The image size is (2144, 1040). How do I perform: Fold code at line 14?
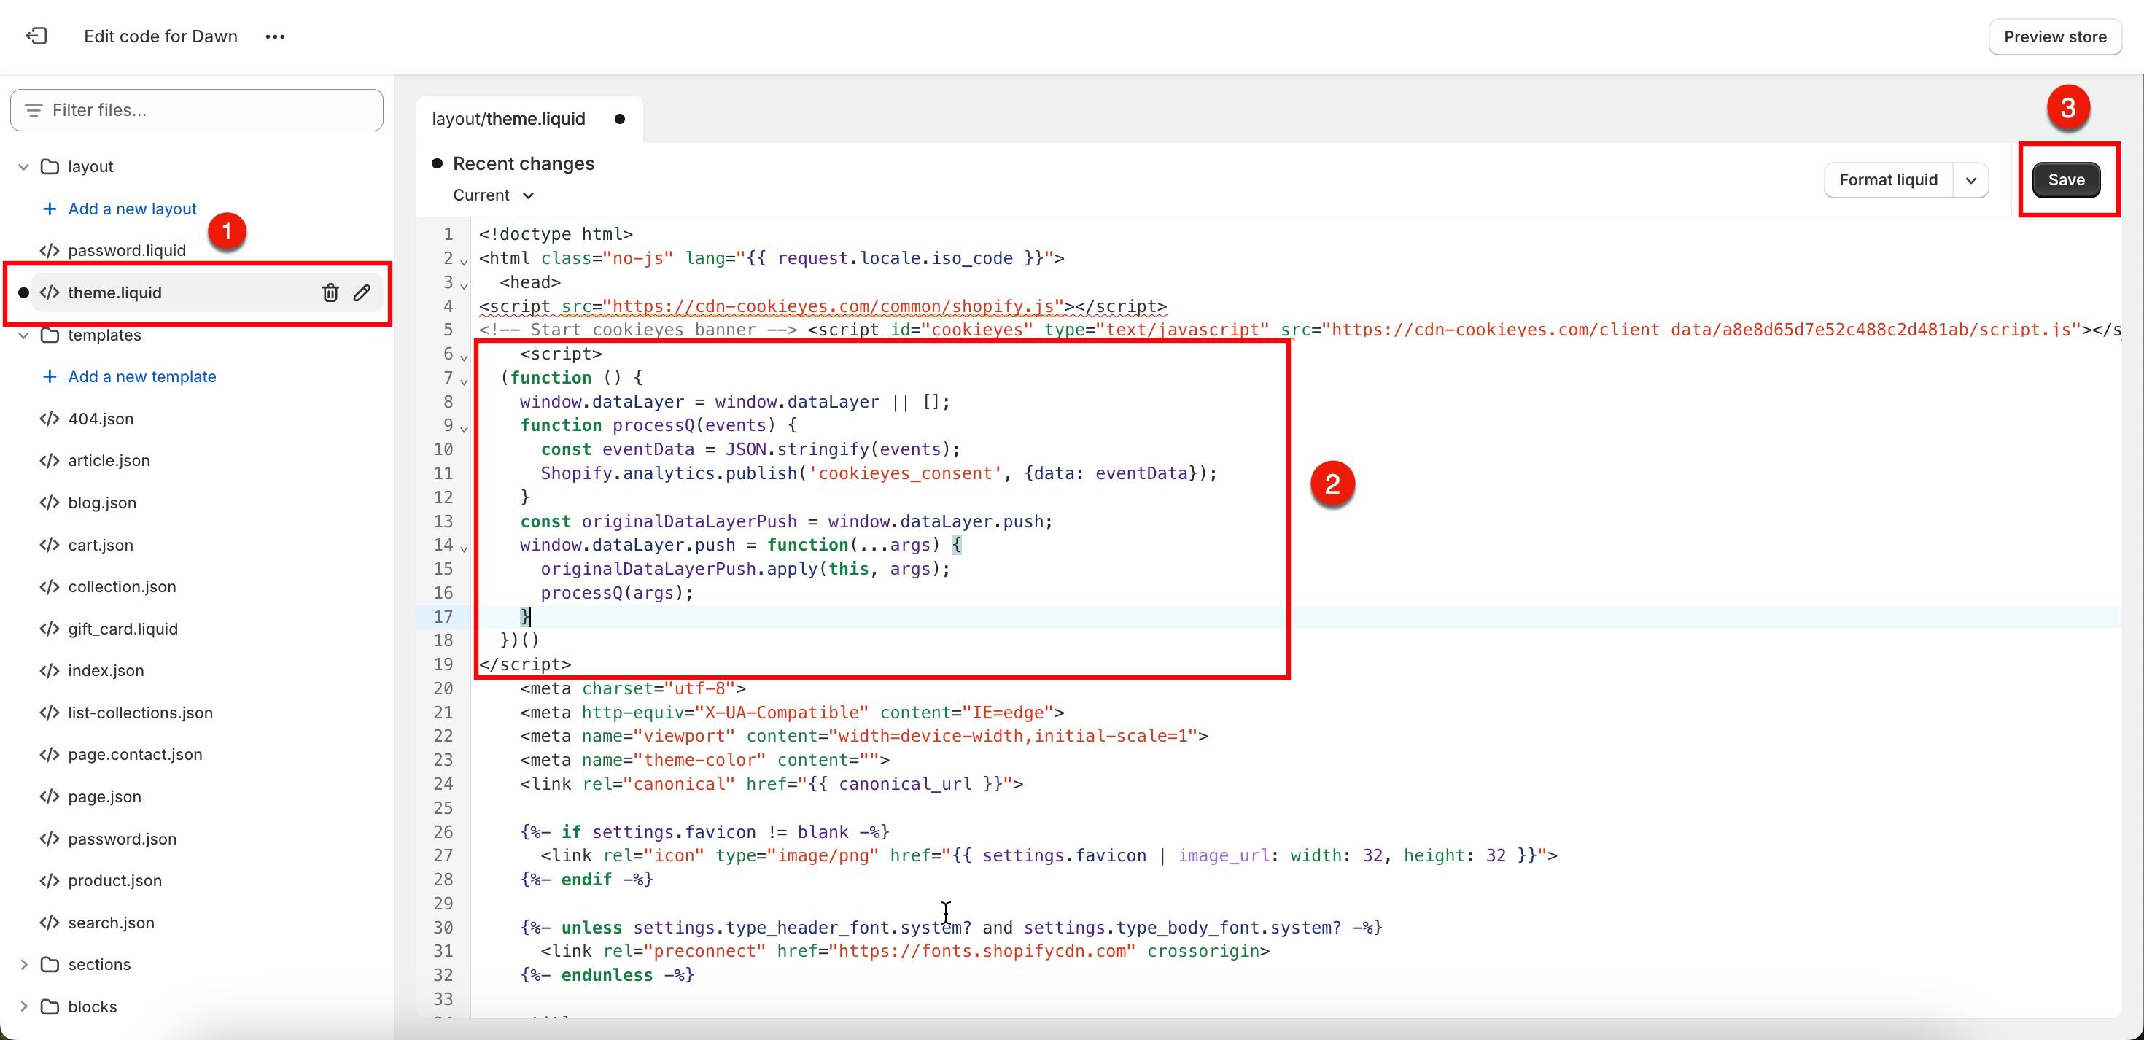pos(465,548)
